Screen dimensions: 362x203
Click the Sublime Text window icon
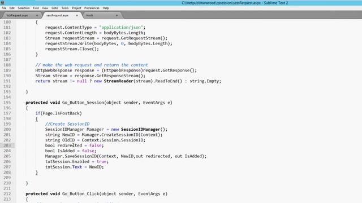[2, 2]
